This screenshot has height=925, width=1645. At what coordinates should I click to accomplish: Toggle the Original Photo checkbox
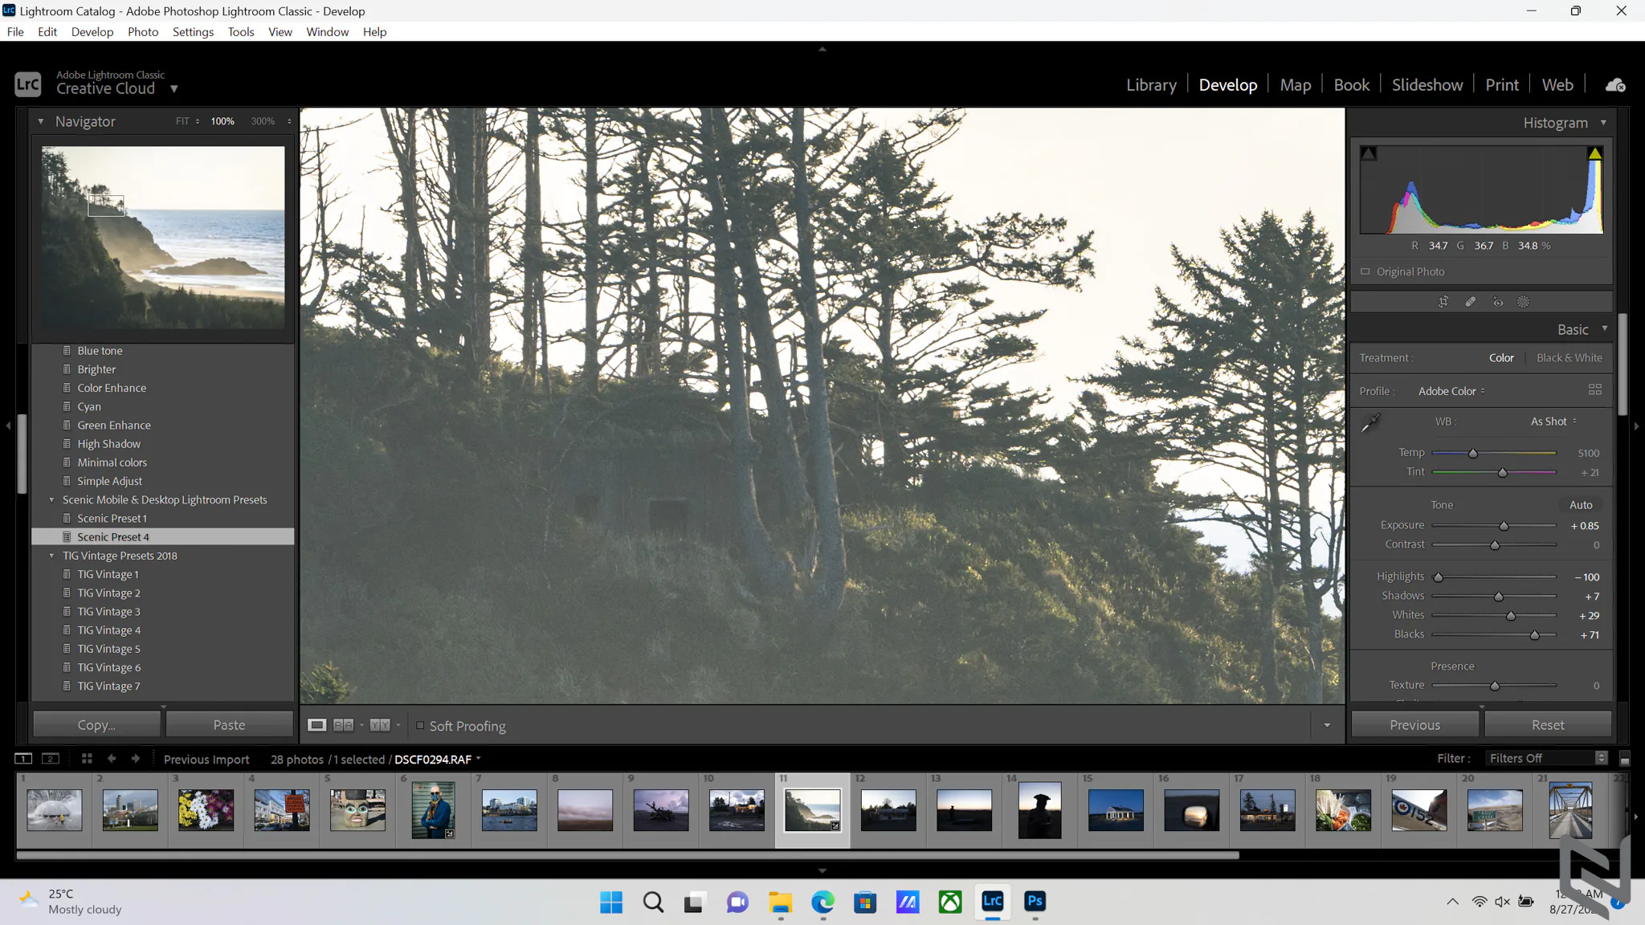click(1365, 271)
